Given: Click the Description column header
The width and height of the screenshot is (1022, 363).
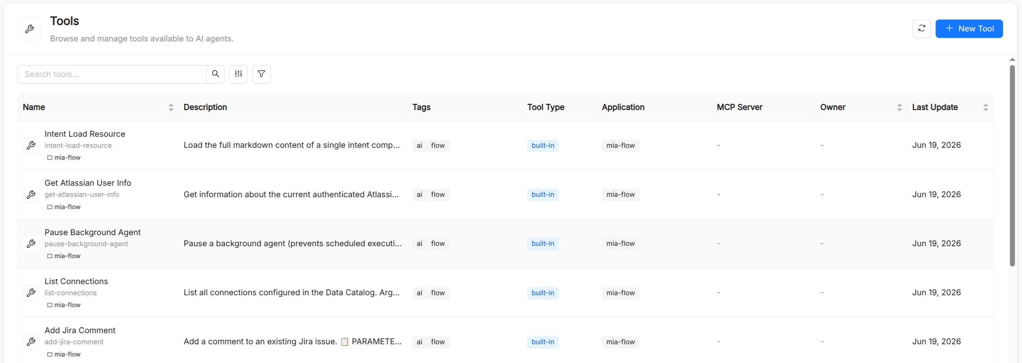Looking at the screenshot, I should pyautogui.click(x=205, y=107).
